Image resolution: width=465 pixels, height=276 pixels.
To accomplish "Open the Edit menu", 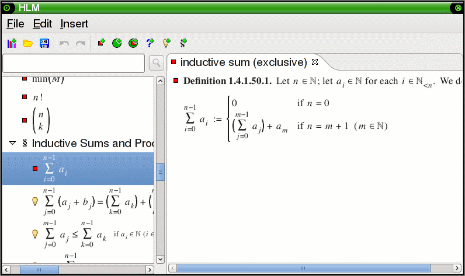I will point(42,24).
